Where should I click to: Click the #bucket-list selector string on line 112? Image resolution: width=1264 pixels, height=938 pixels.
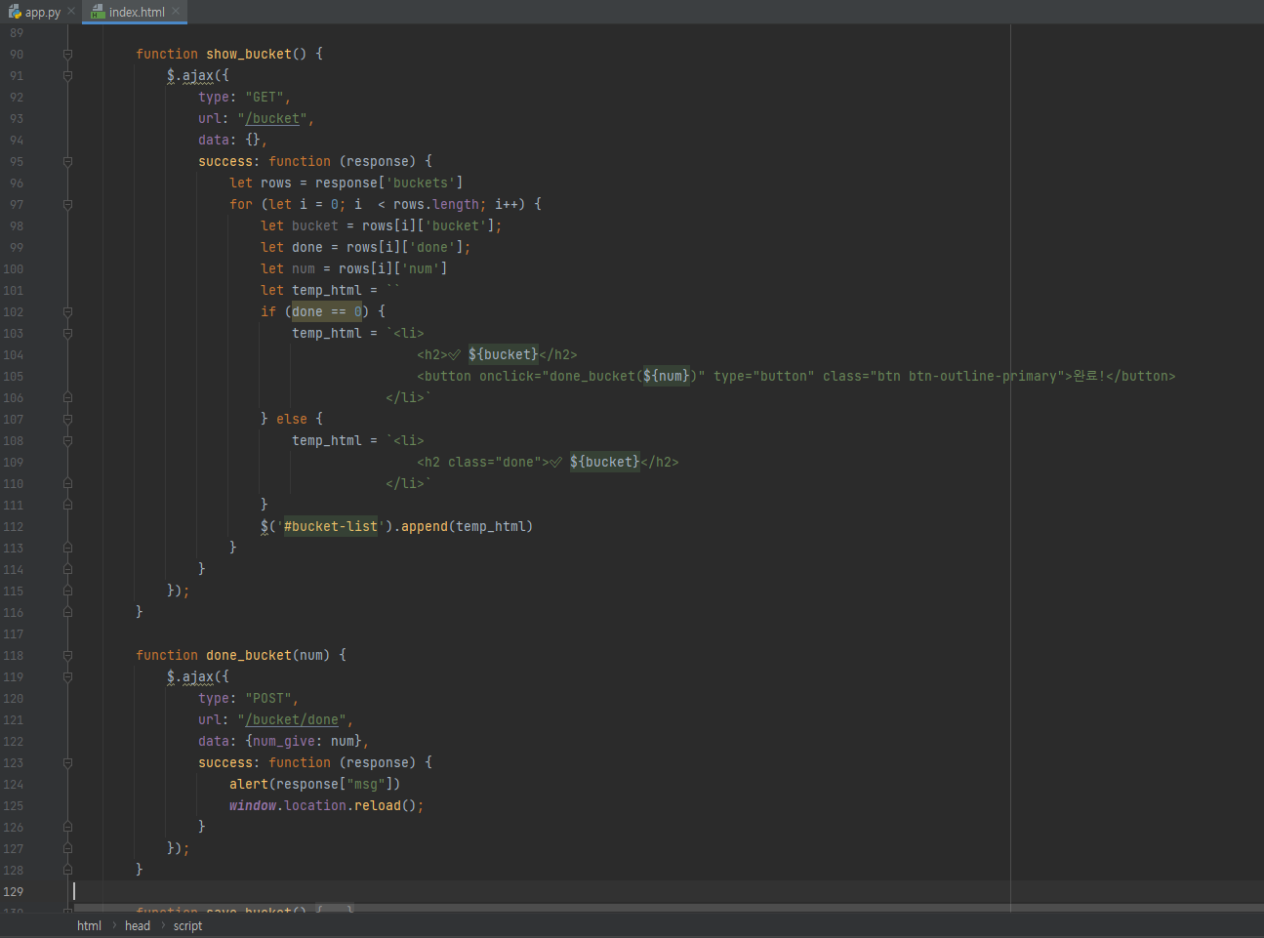tap(331, 526)
